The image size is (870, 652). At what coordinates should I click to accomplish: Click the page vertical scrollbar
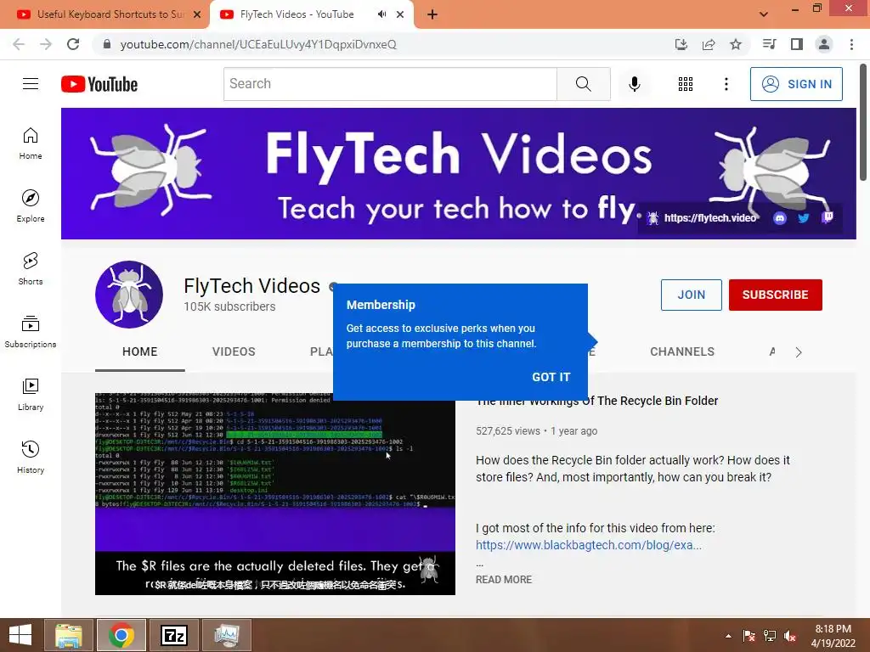(863, 122)
